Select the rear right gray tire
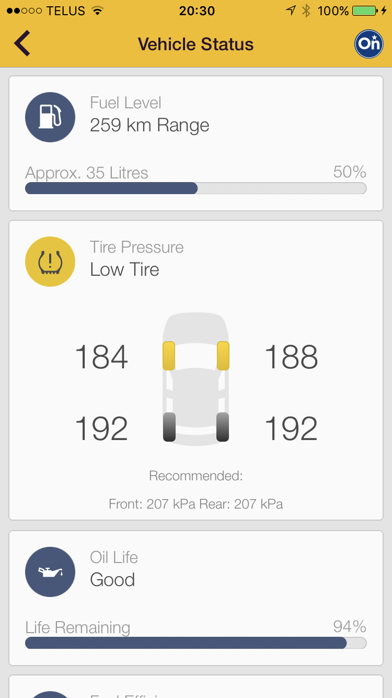 coord(223,427)
